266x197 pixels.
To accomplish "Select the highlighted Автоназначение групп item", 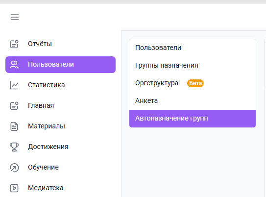I will (x=193, y=119).
